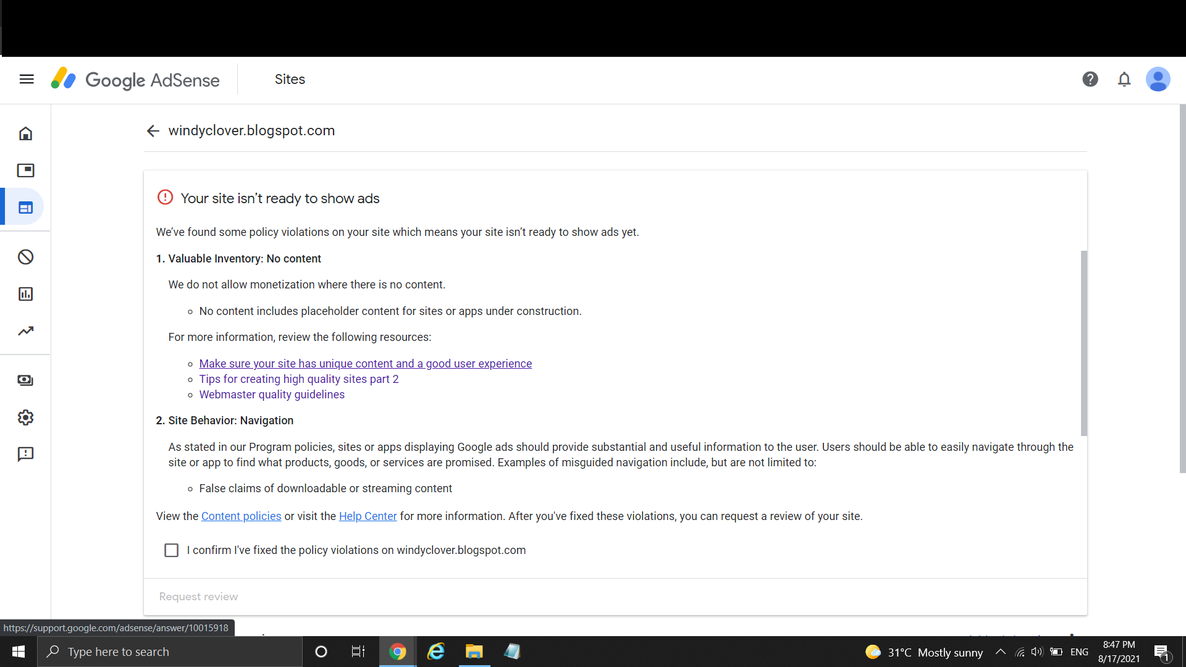The width and height of the screenshot is (1186, 667).
Task: Open the AdSense feedback icon
Action: [x=26, y=455]
